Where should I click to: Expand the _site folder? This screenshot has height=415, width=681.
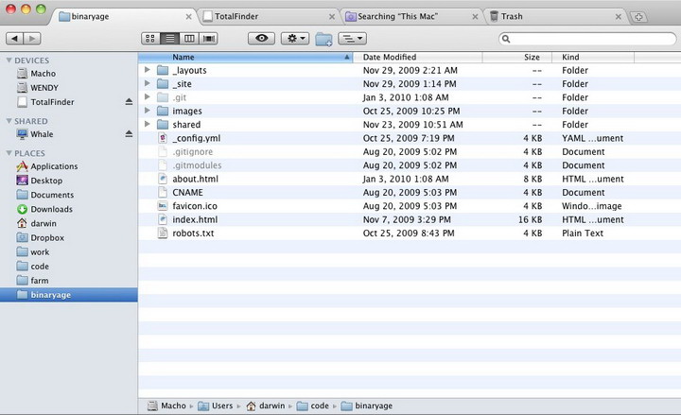click(x=148, y=83)
